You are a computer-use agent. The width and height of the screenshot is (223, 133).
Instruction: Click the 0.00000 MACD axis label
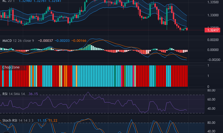pyautogui.click(x=213, y=50)
